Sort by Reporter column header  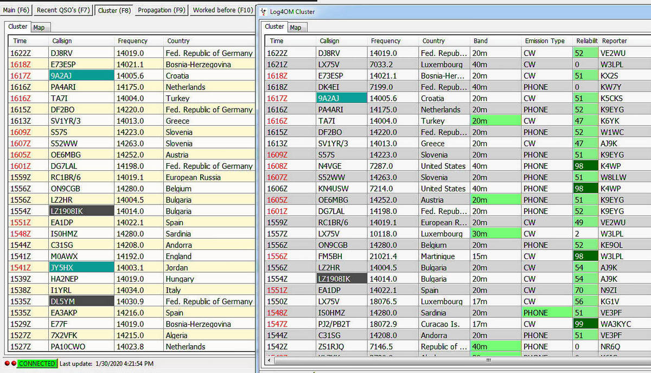624,41
